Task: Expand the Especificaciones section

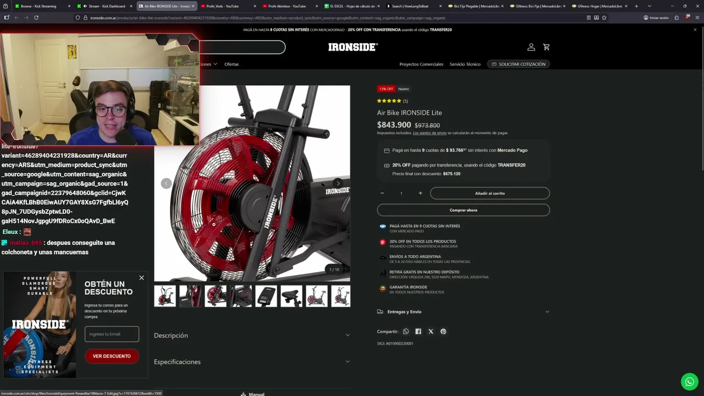Action: coord(252,362)
